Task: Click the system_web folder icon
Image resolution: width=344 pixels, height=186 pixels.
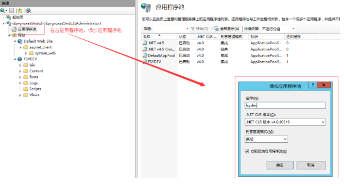Action: tap(32, 53)
